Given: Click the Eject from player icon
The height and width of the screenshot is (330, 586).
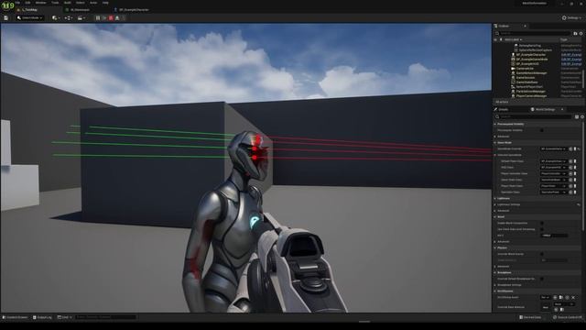Looking at the screenshot, I should coord(117,18).
